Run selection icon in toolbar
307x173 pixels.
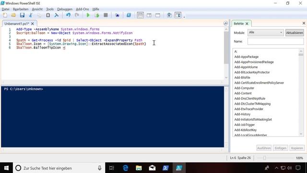click(x=97, y=15)
